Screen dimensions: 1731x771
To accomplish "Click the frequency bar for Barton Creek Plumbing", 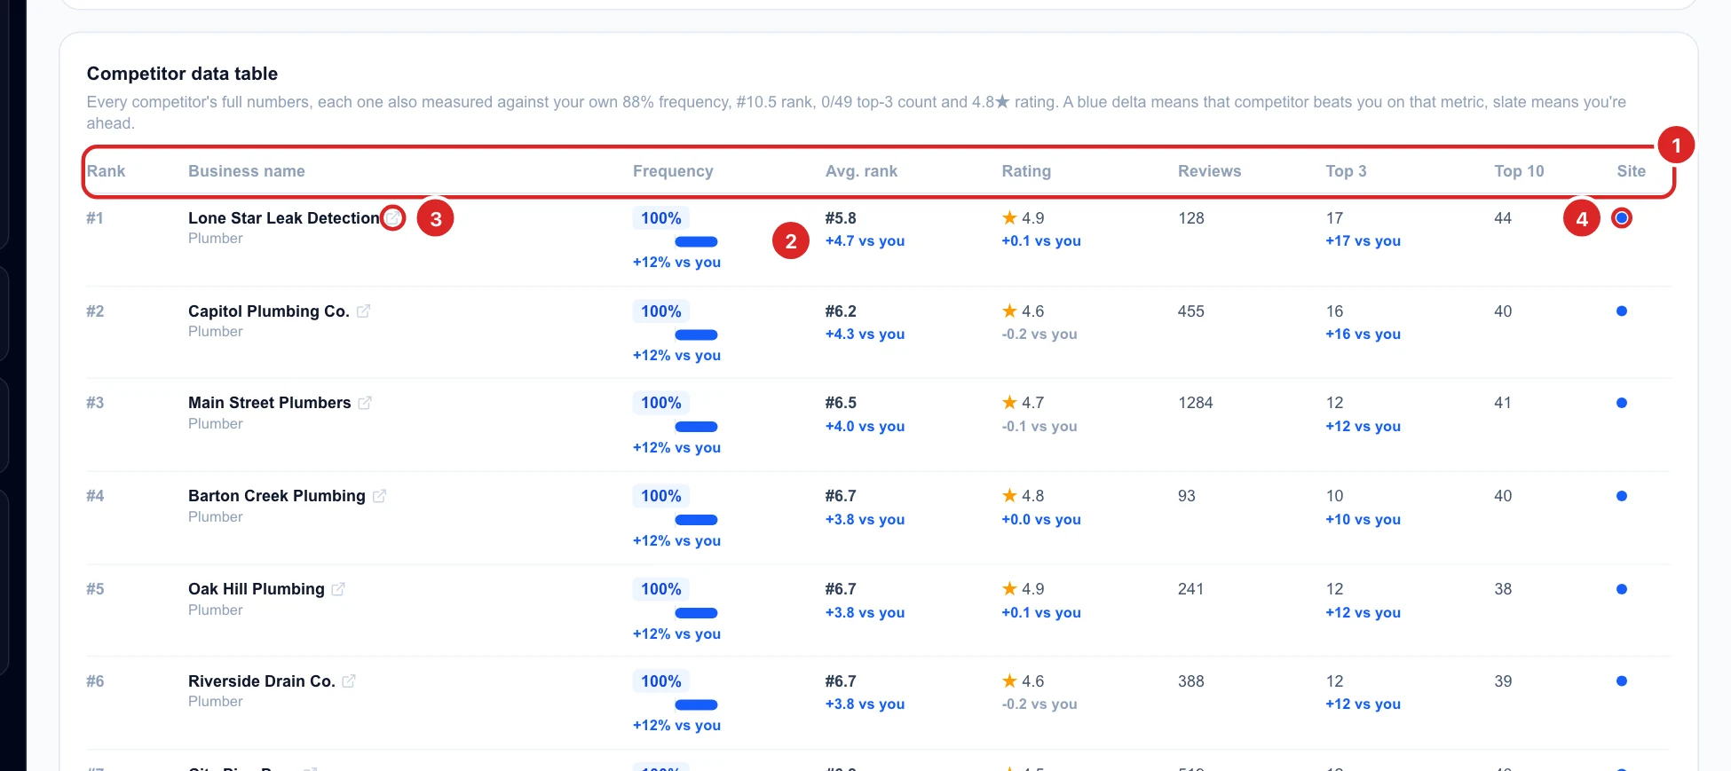I will [696, 520].
